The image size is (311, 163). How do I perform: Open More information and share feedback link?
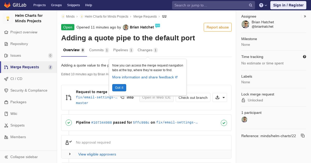coord(145,77)
